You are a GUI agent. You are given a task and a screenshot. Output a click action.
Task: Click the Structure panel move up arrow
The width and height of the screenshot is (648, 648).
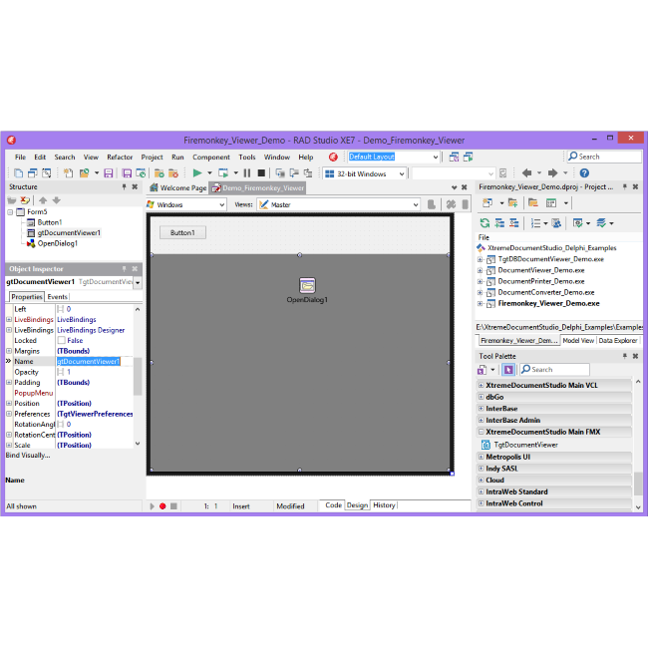pyautogui.click(x=43, y=200)
